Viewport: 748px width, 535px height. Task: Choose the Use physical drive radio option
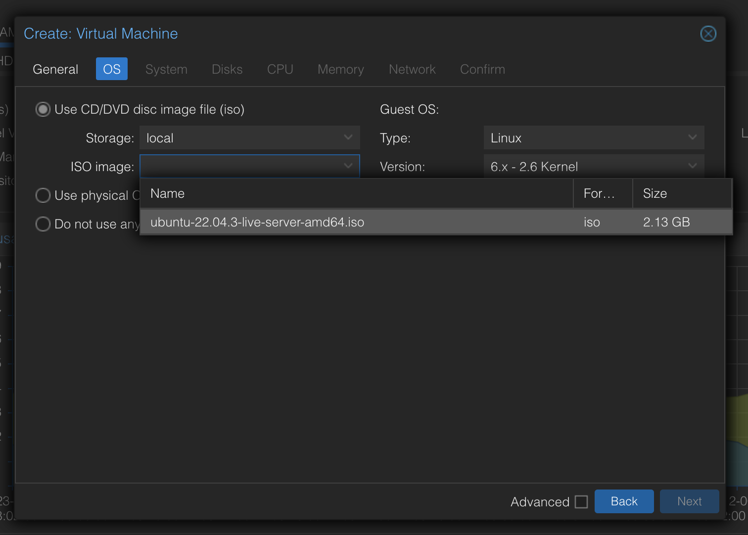(x=43, y=195)
